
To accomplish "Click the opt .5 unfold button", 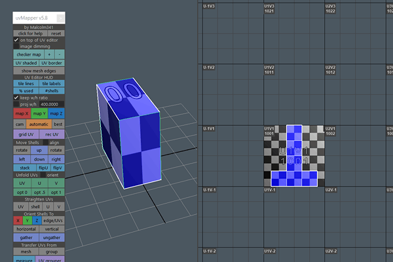I will click(x=39, y=193).
